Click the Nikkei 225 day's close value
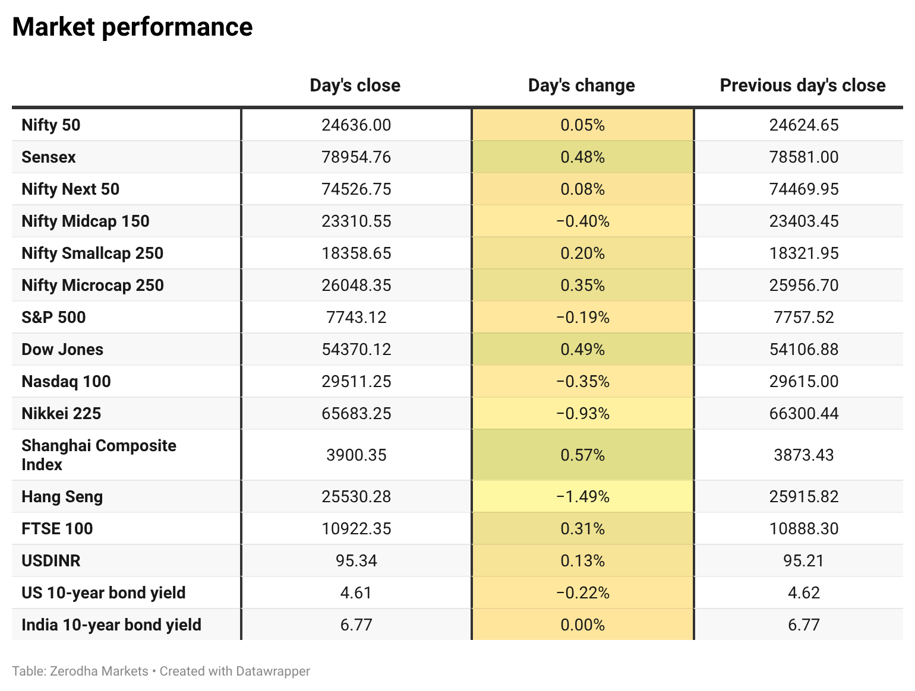The width and height of the screenshot is (915, 691). 356,414
